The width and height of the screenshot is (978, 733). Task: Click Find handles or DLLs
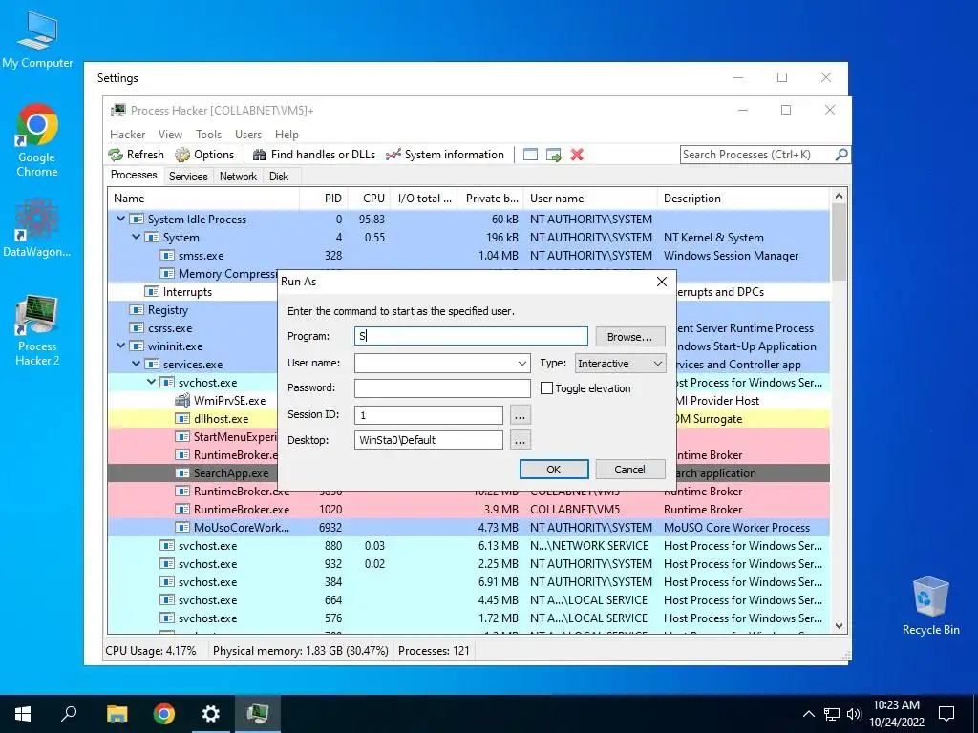point(313,155)
